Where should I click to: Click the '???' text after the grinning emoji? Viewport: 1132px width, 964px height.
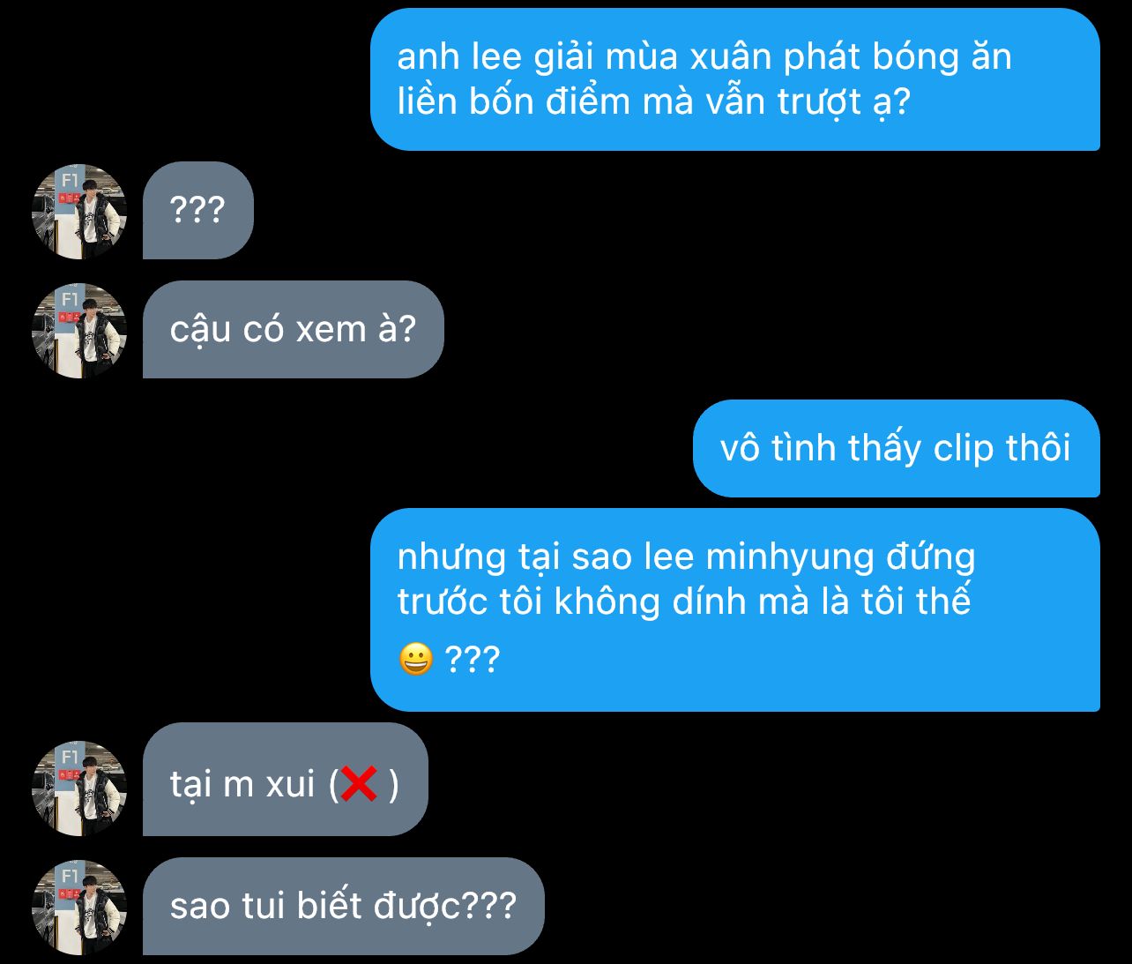click(x=473, y=659)
